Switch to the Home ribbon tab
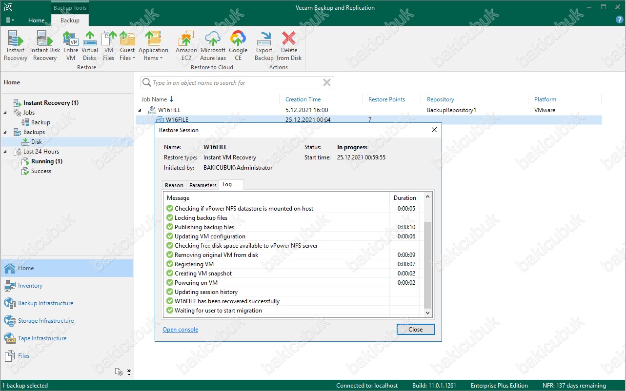 coord(36,20)
